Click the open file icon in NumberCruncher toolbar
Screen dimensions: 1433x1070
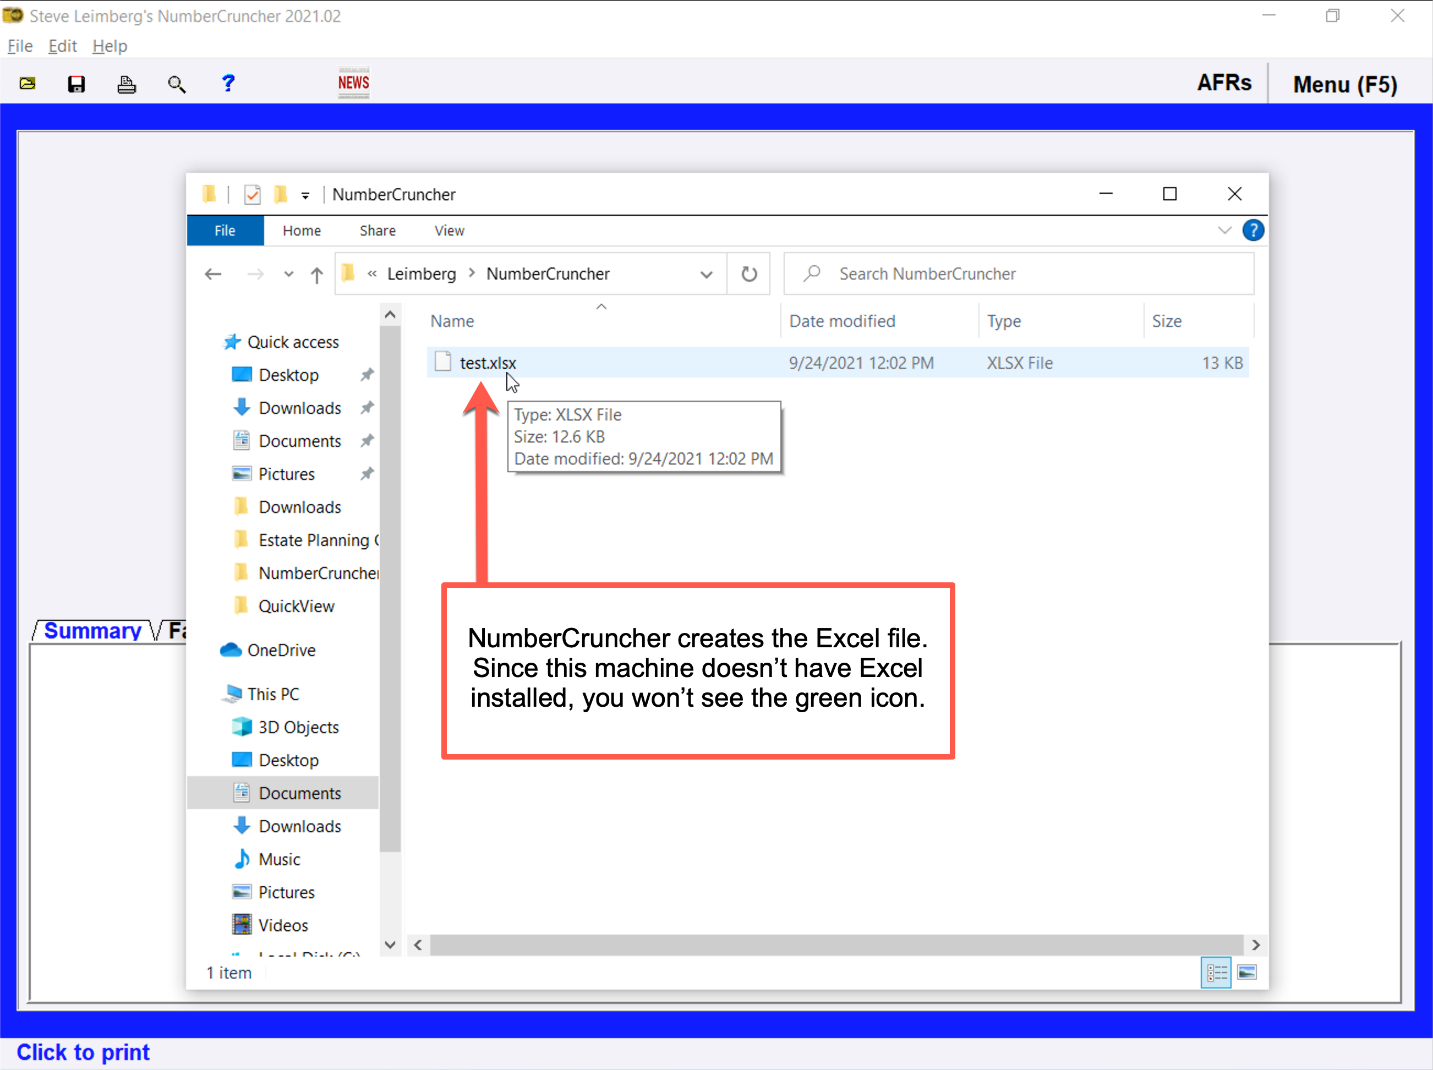[27, 84]
